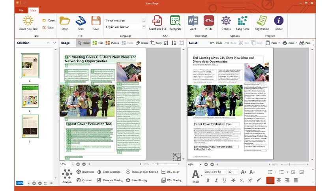Expand the Paste dropdown arrow
Image resolution: width=330 pixels, height=191 pixels.
click(279, 43)
